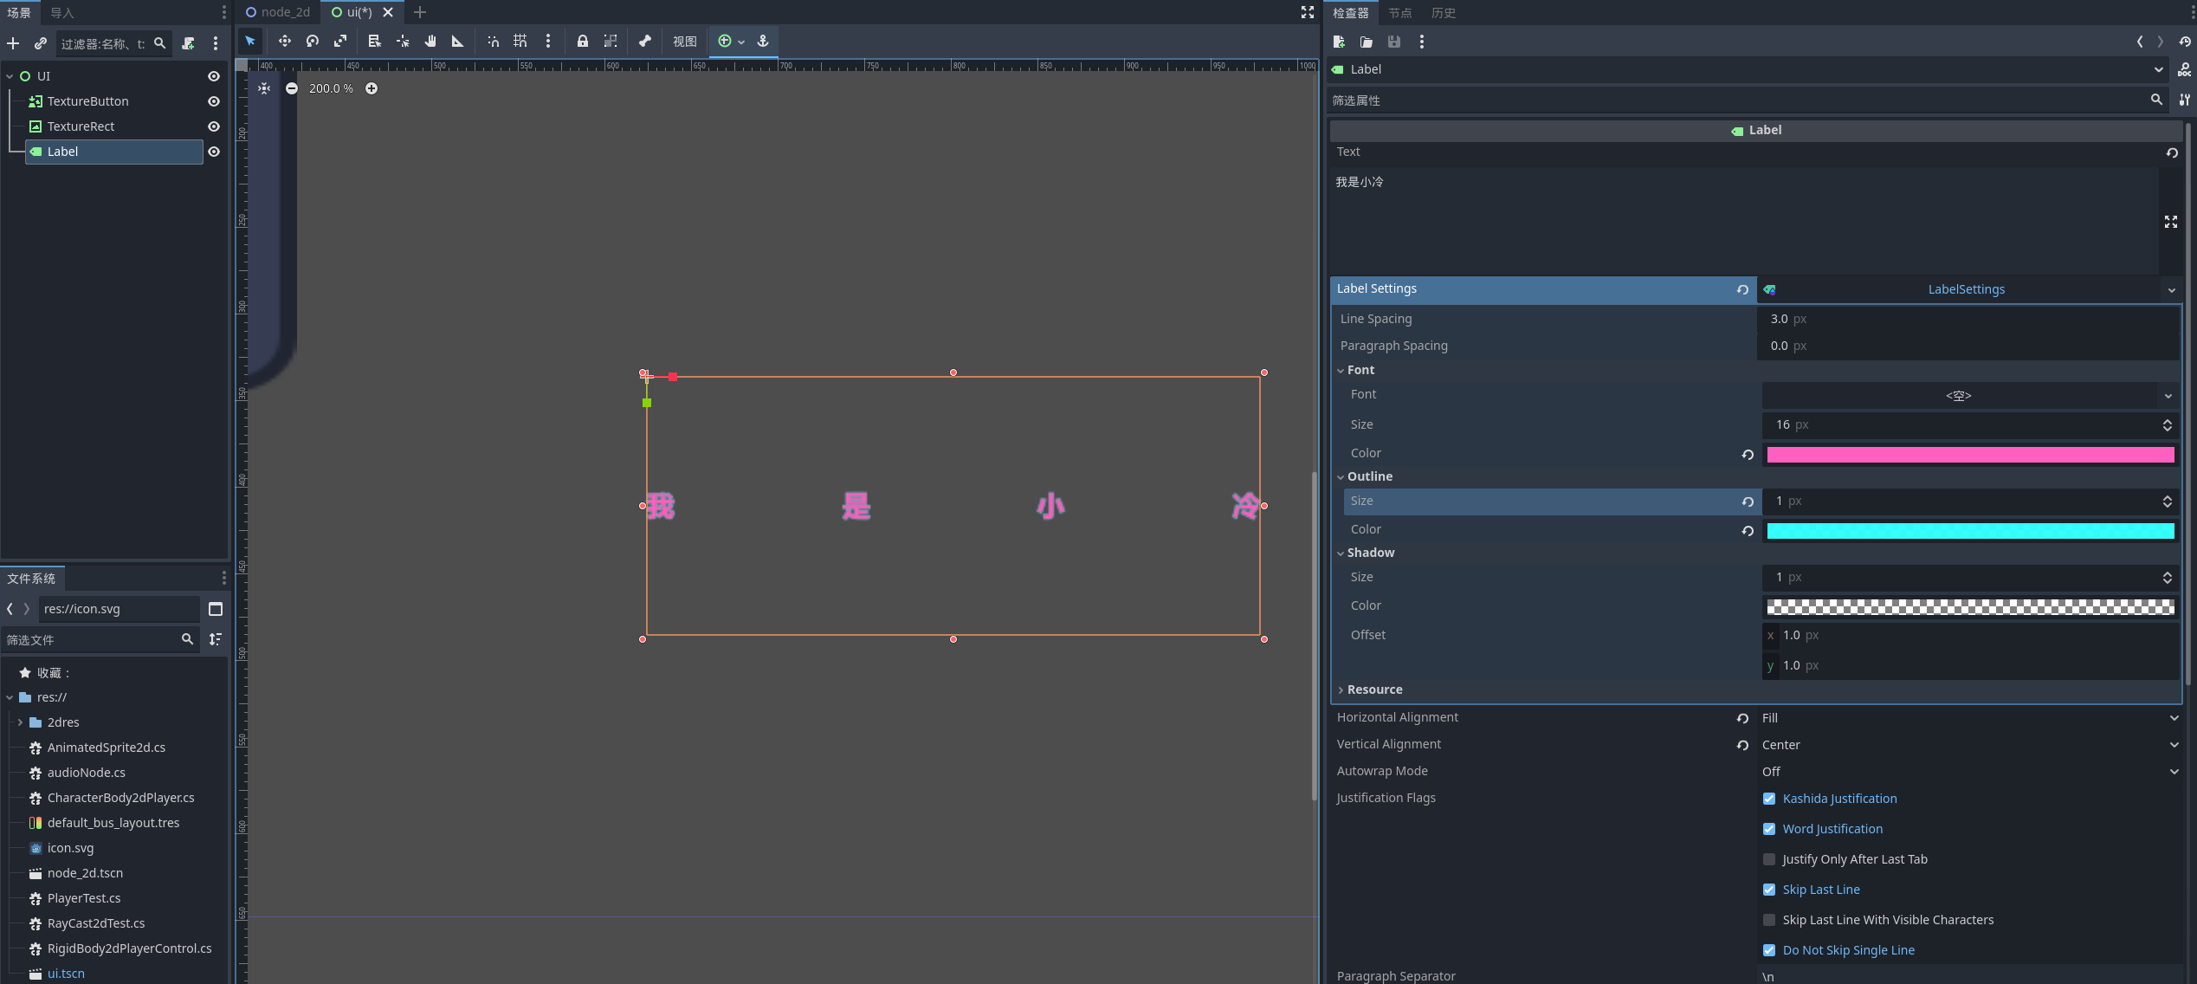Open the 视图 view menu
The image size is (2197, 984).
tap(684, 42)
